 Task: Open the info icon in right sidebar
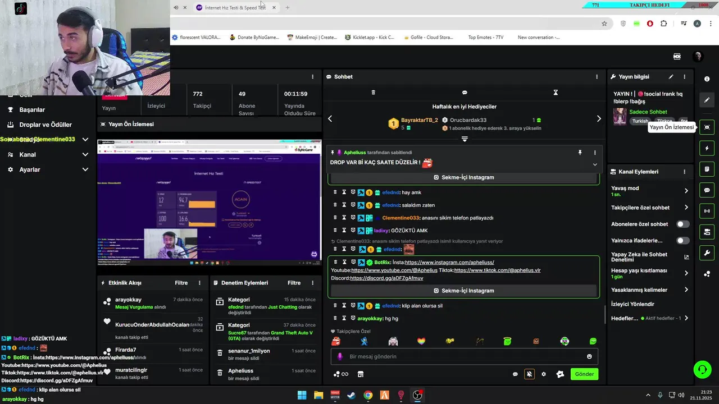[707, 79]
